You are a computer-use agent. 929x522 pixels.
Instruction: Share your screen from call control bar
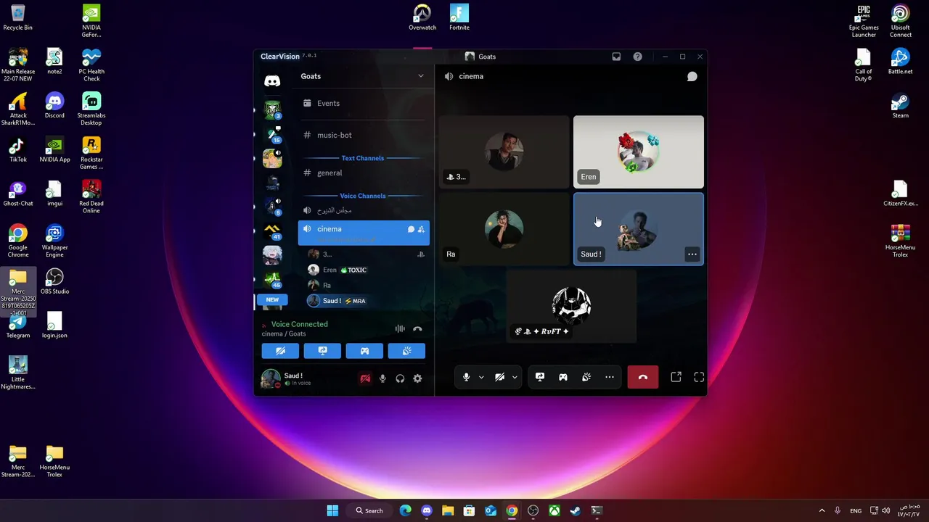coord(540,377)
